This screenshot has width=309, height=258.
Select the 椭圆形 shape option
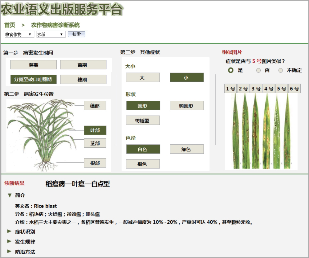click(187, 106)
